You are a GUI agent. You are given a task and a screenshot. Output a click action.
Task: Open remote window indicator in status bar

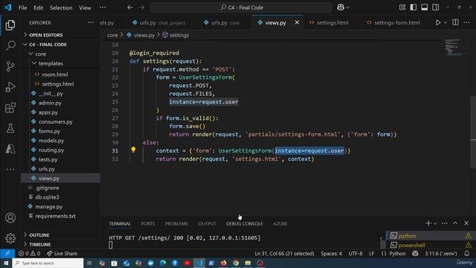[7, 253]
